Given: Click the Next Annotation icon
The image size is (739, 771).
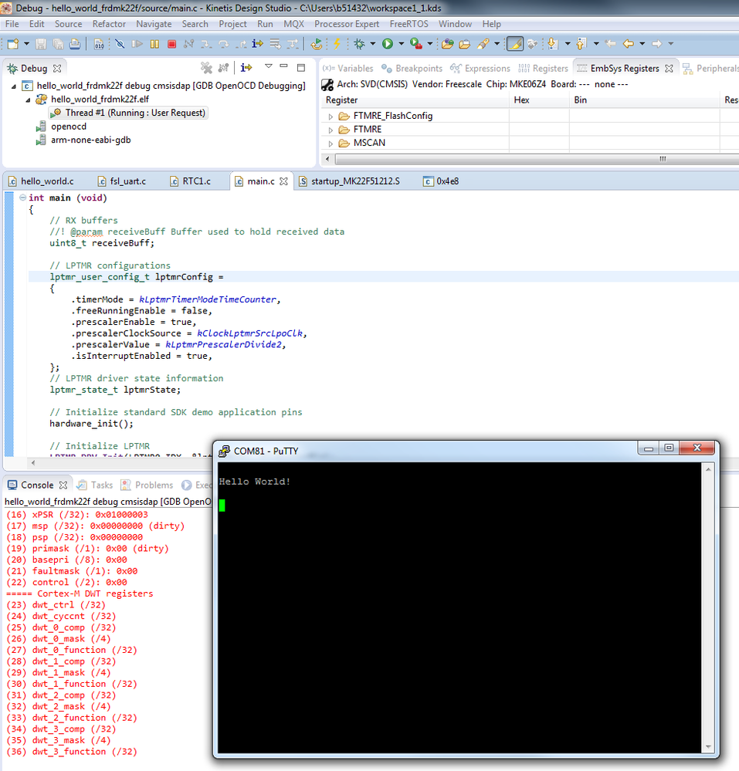Looking at the screenshot, I should click(x=553, y=44).
